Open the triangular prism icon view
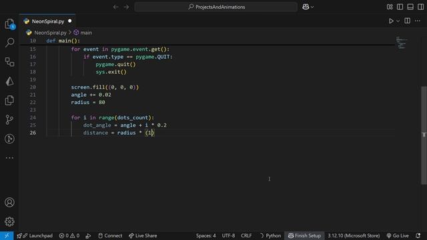Viewport: 427px width, 240px height. 9,81
